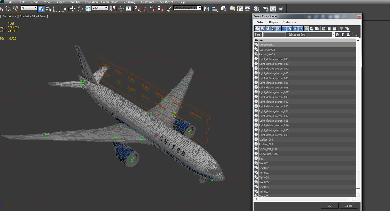Toggle Display Shapes filter

tap(262, 29)
